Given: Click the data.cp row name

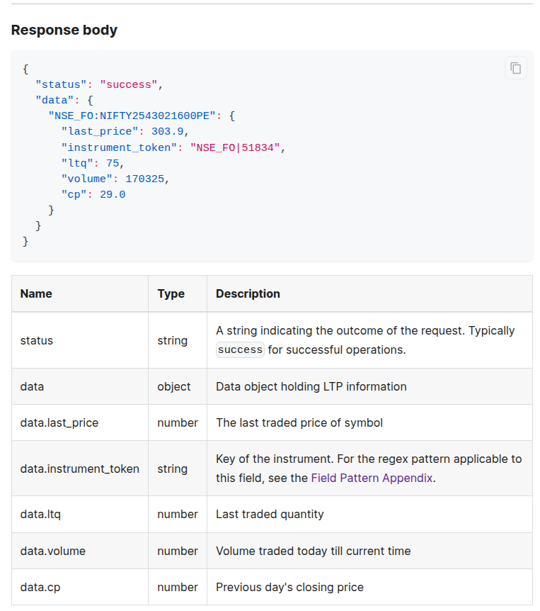Looking at the screenshot, I should pyautogui.click(x=40, y=587).
